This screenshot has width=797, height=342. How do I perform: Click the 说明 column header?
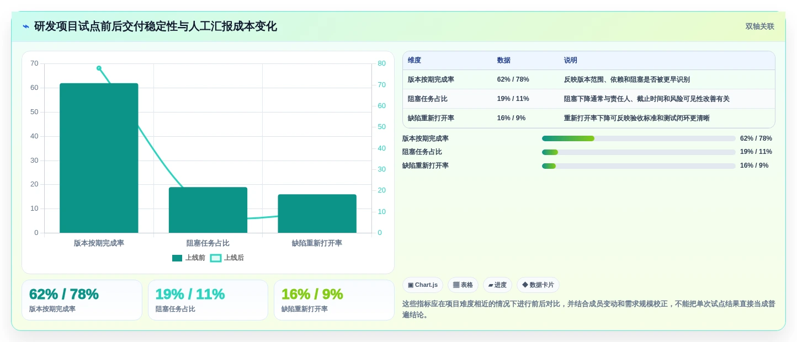[x=571, y=60]
